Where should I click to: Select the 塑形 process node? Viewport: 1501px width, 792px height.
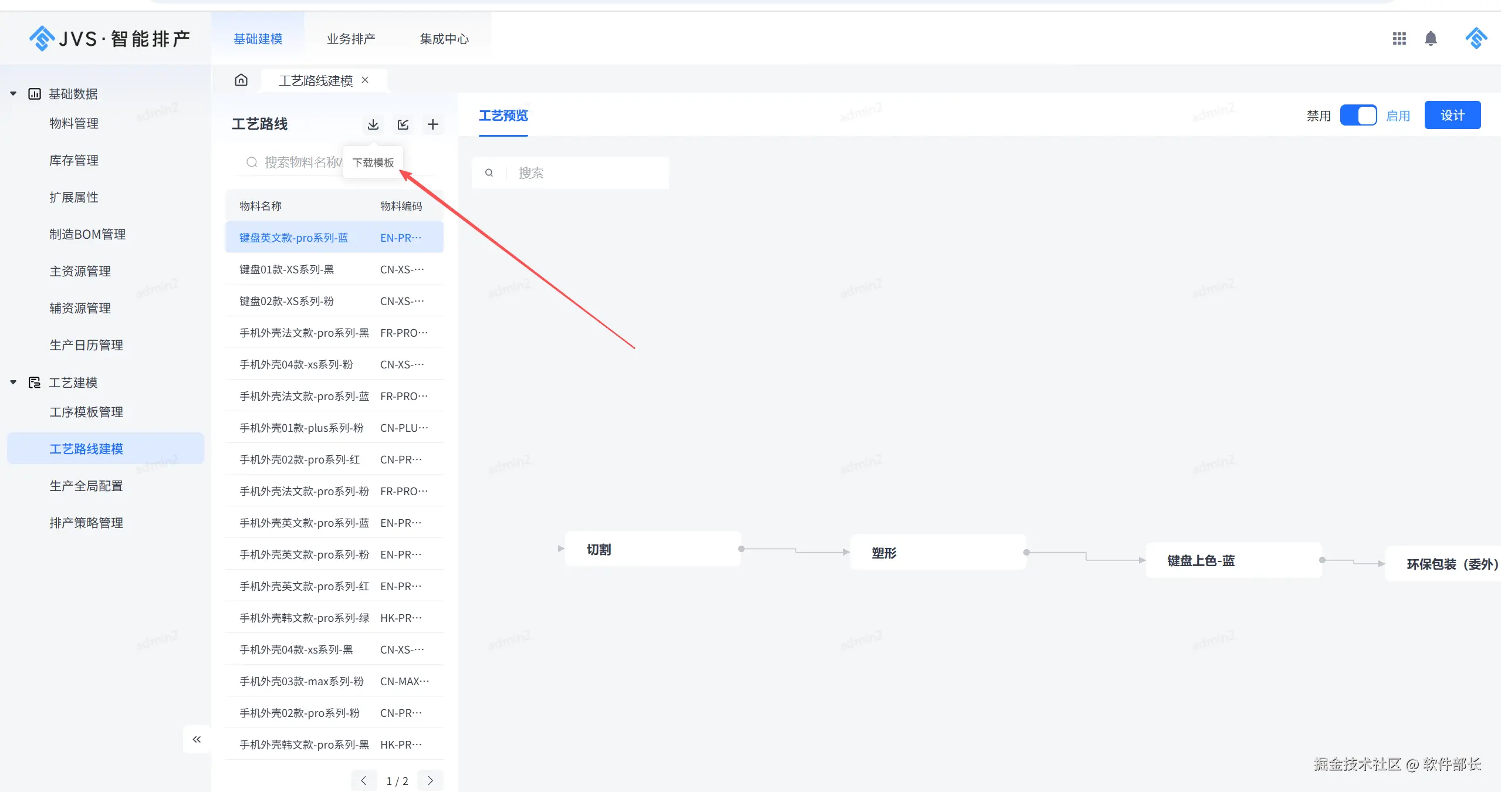[937, 553]
